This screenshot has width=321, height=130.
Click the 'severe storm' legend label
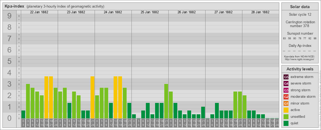click(301, 83)
